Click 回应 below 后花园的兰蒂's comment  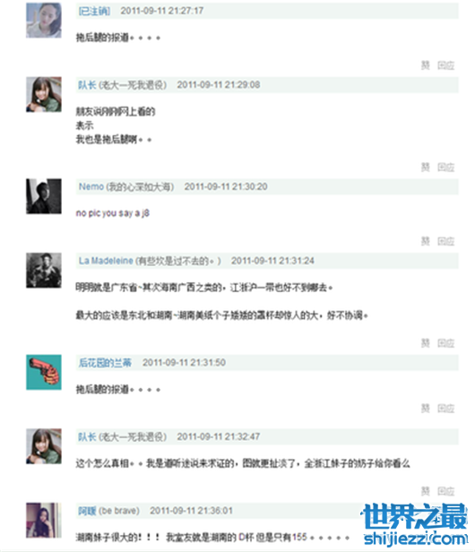[445, 409]
